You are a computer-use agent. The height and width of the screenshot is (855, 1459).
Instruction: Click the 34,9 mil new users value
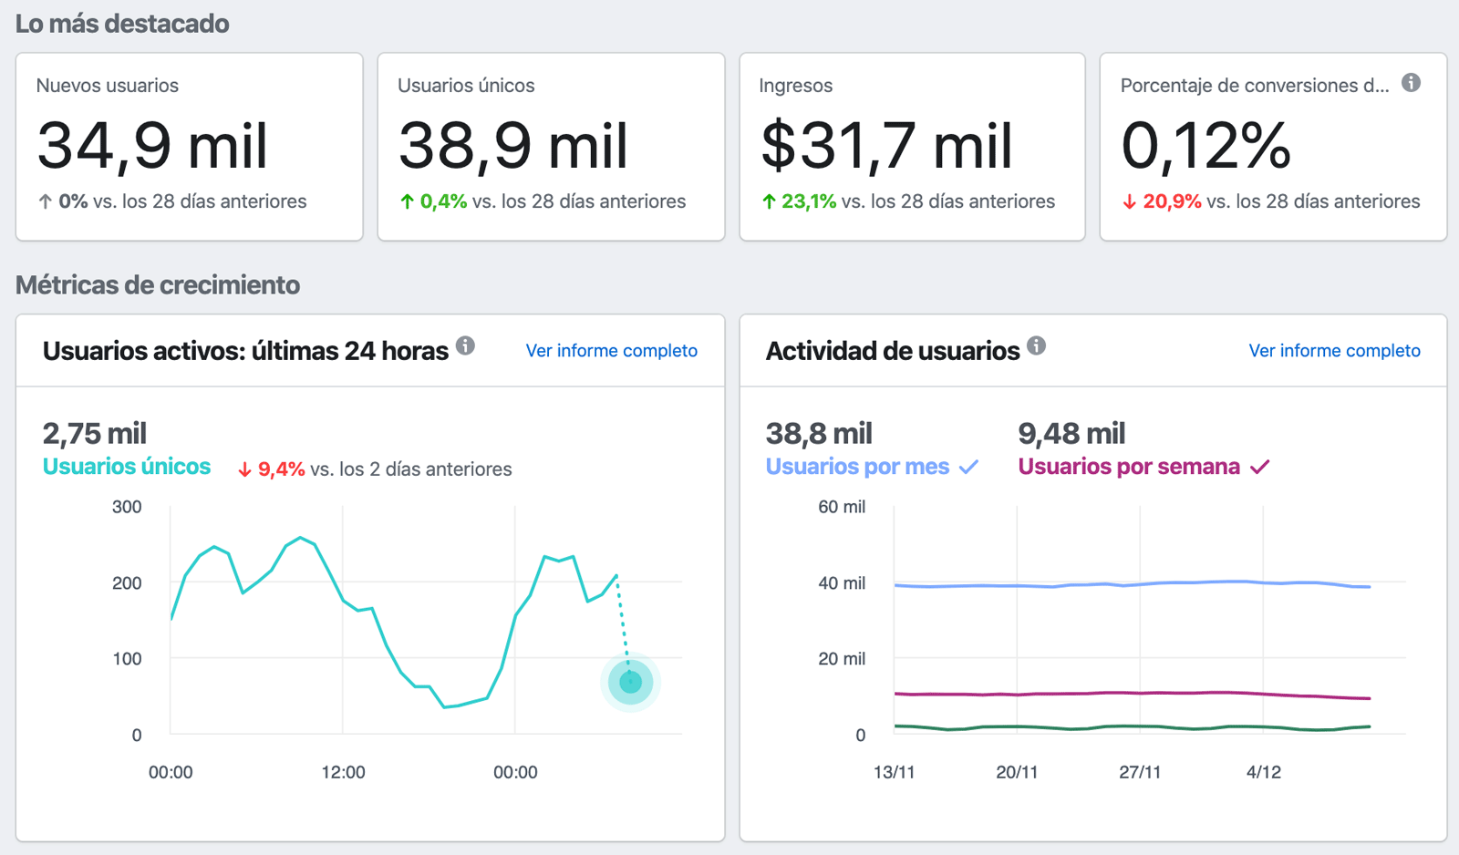(x=152, y=146)
